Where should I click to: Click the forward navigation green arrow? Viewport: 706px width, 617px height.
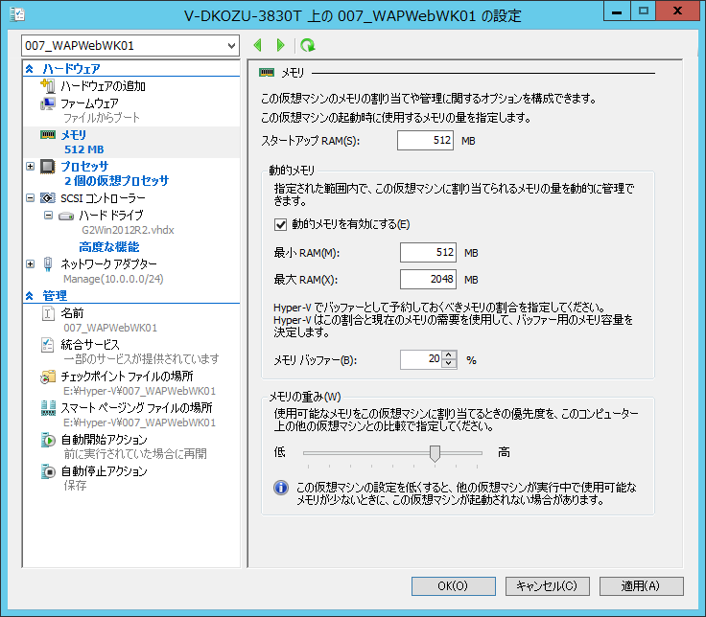point(280,45)
